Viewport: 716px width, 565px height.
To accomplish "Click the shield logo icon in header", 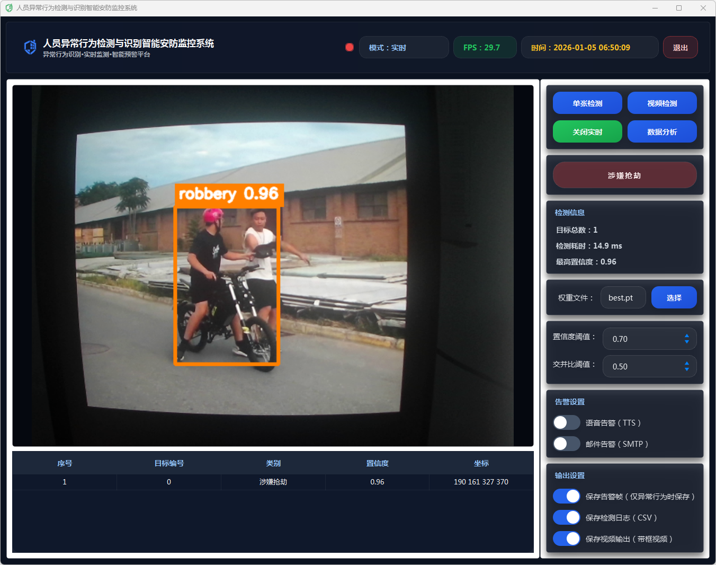I will pos(30,47).
